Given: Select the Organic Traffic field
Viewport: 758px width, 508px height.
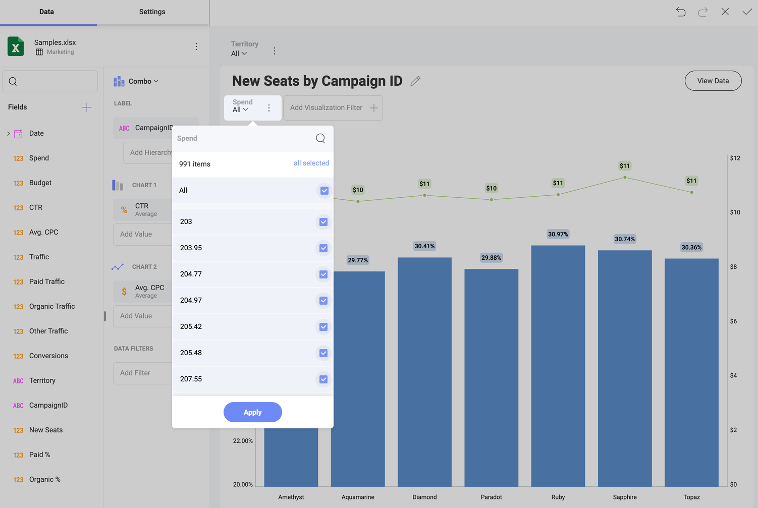Looking at the screenshot, I should [x=52, y=306].
